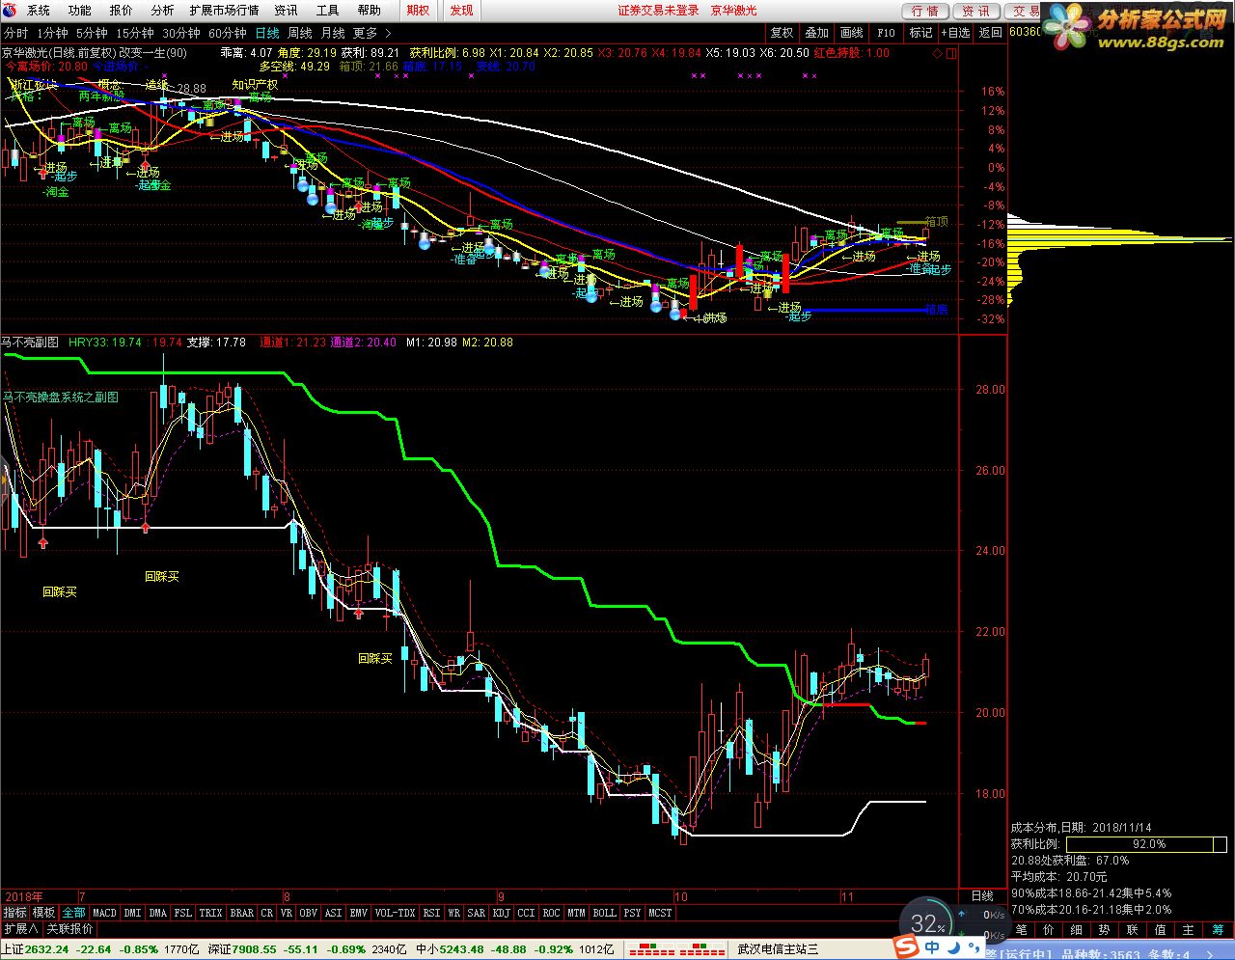Viewport: 1235px width, 960px height.
Task: Switch to 15分钟 period
Action: click(135, 33)
